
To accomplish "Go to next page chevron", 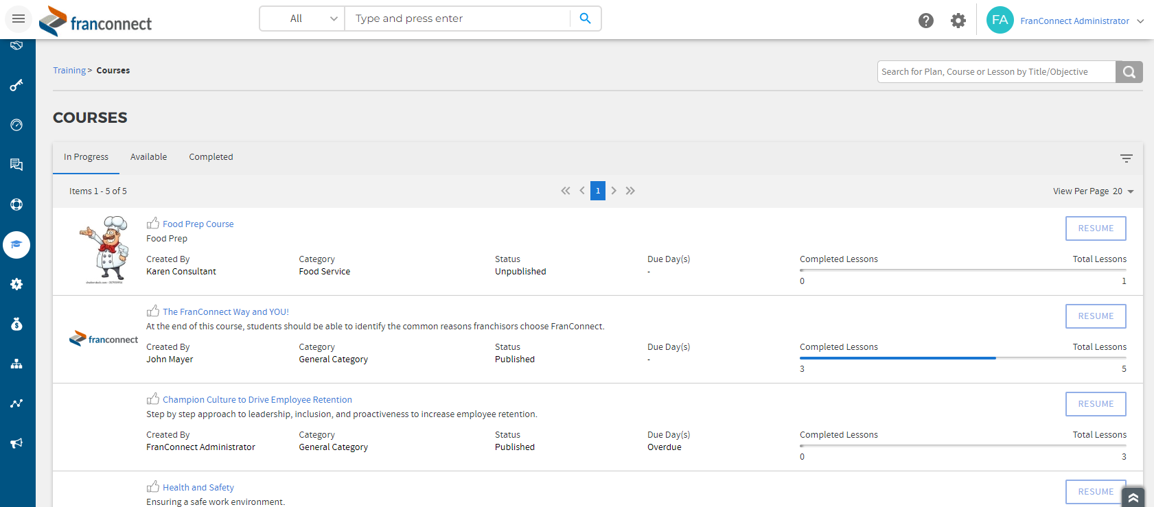I will 614,191.
